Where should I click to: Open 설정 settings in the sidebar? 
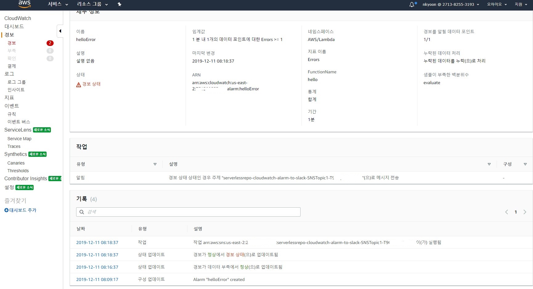pyautogui.click(x=9, y=187)
